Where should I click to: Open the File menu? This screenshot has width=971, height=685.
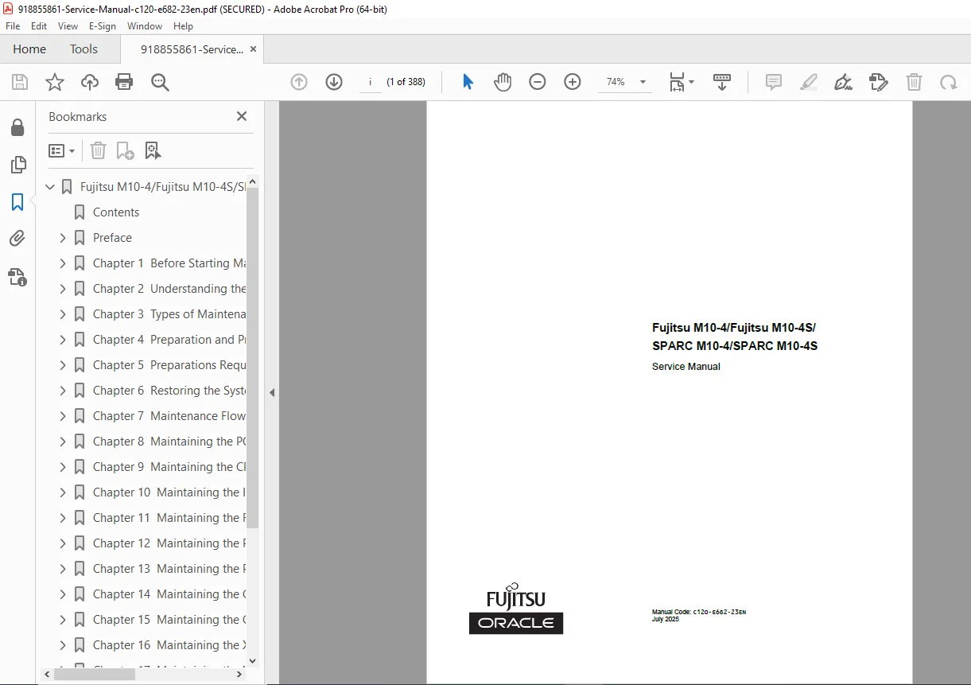point(13,26)
